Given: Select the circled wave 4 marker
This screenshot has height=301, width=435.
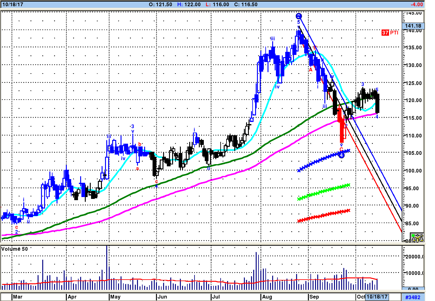Looking at the screenshot, I should [x=341, y=155].
